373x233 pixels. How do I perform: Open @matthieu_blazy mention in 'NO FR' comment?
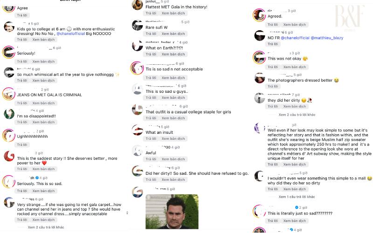point(327,38)
